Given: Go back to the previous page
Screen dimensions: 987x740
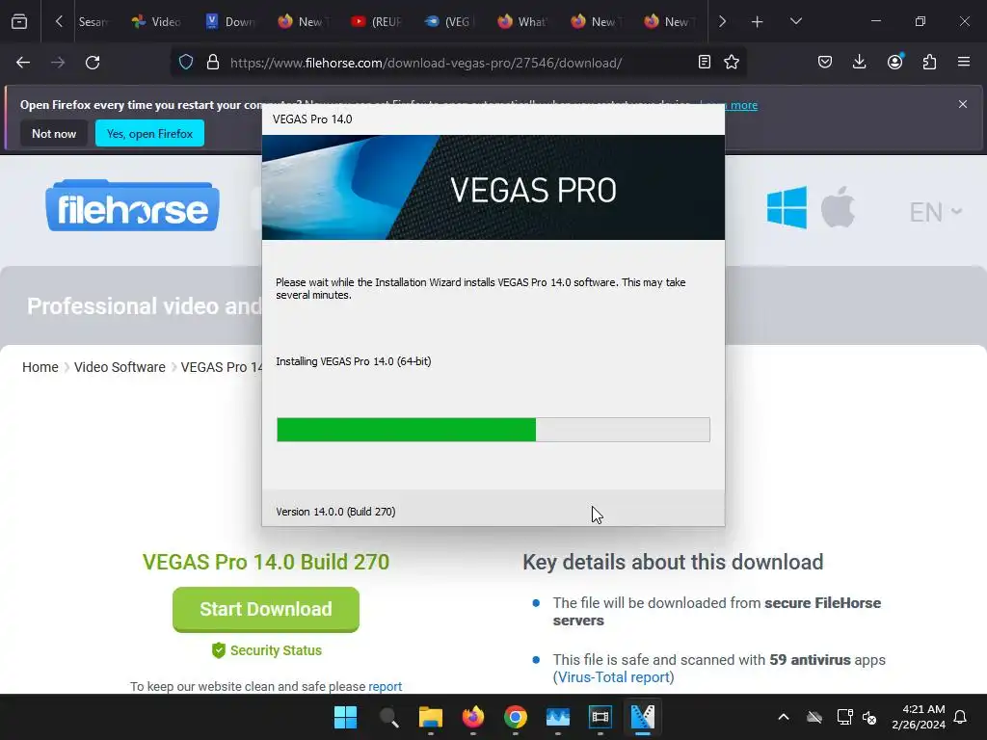Looking at the screenshot, I should click(x=23, y=63).
